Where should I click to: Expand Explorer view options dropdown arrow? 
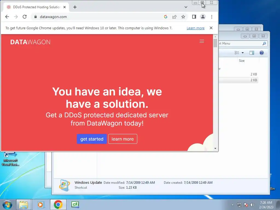click(x=243, y=53)
